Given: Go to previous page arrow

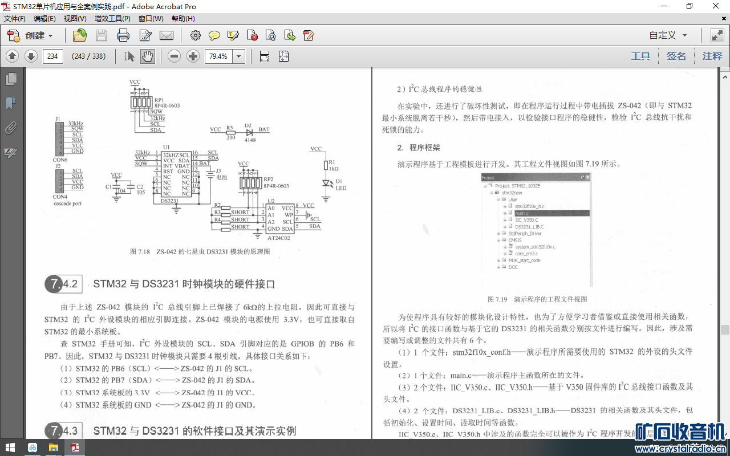Looking at the screenshot, I should pyautogui.click(x=13, y=56).
